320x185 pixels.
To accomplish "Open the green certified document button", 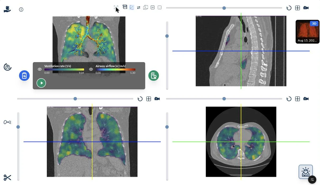I will tap(153, 76).
